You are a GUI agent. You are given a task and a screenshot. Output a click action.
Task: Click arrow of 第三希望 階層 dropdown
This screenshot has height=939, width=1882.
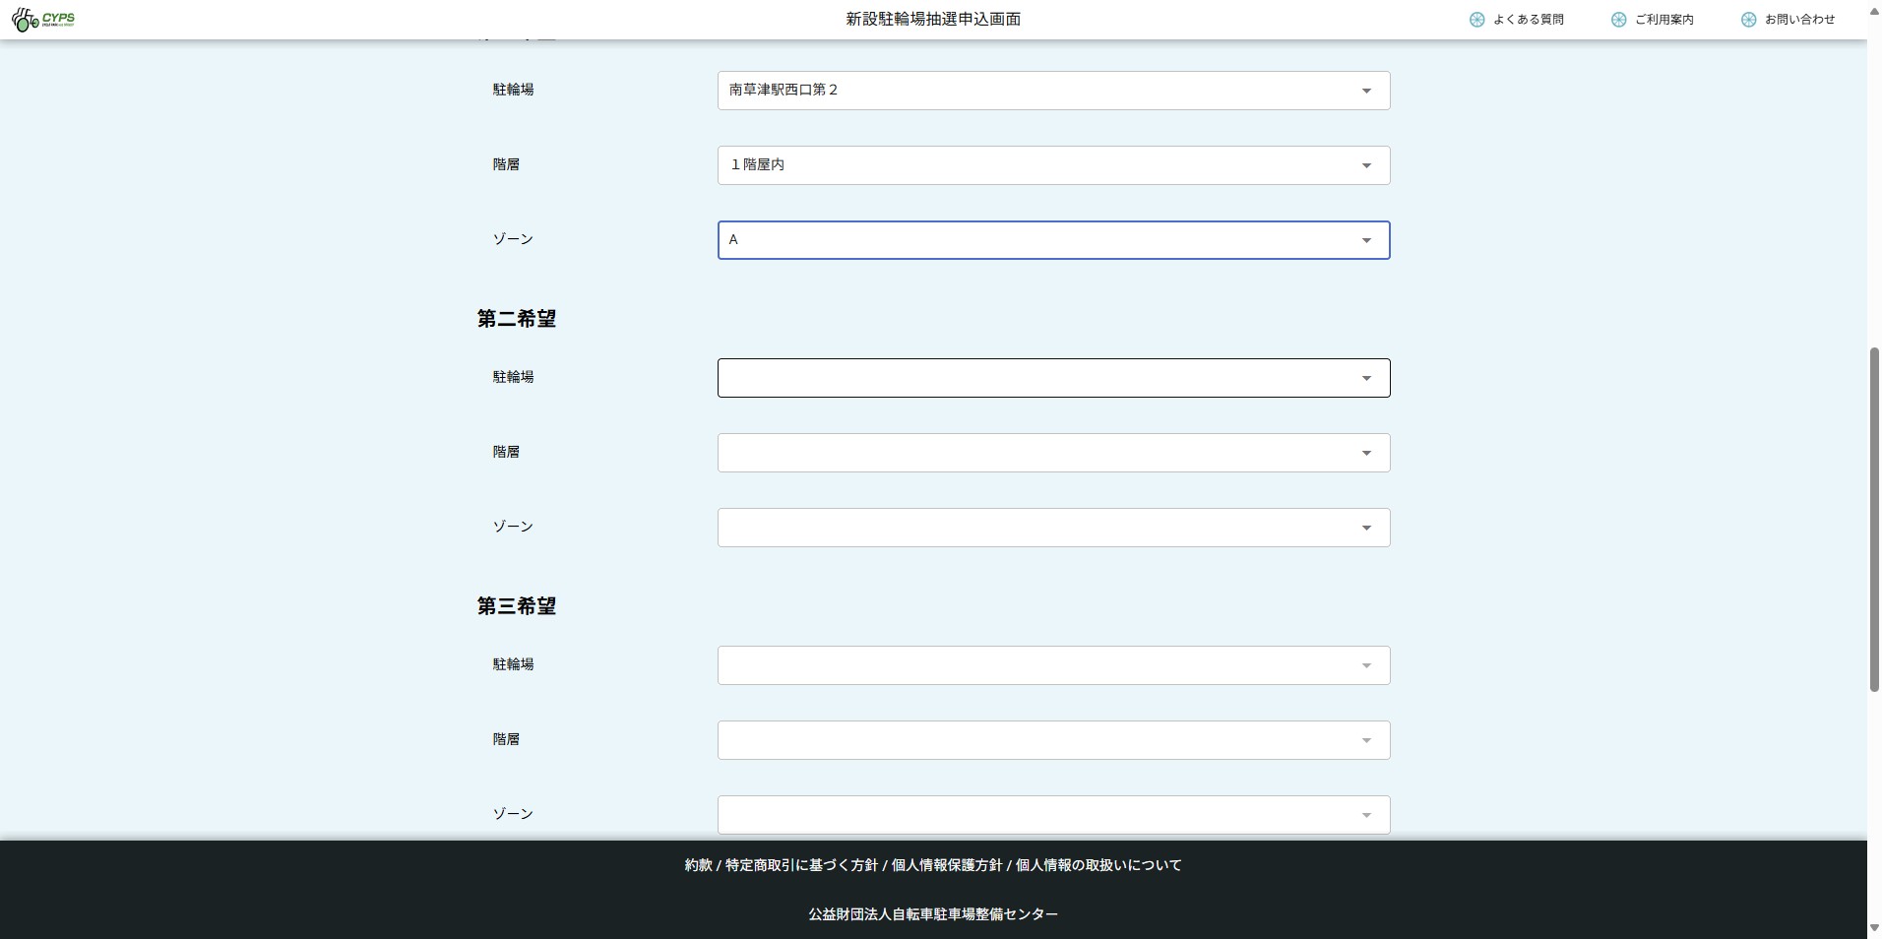click(1366, 741)
